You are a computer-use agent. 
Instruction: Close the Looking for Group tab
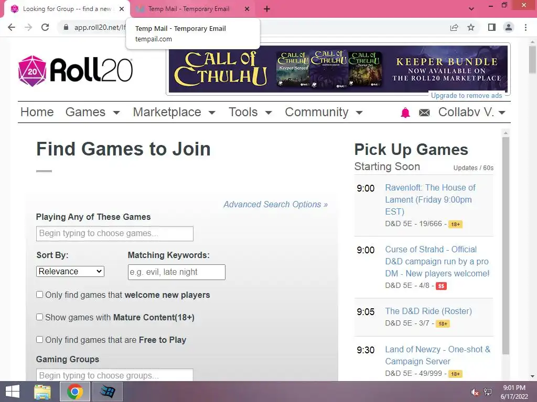point(122,9)
